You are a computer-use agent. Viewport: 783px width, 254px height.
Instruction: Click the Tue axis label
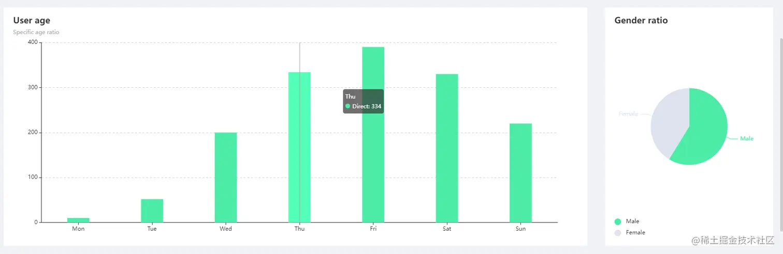(152, 229)
